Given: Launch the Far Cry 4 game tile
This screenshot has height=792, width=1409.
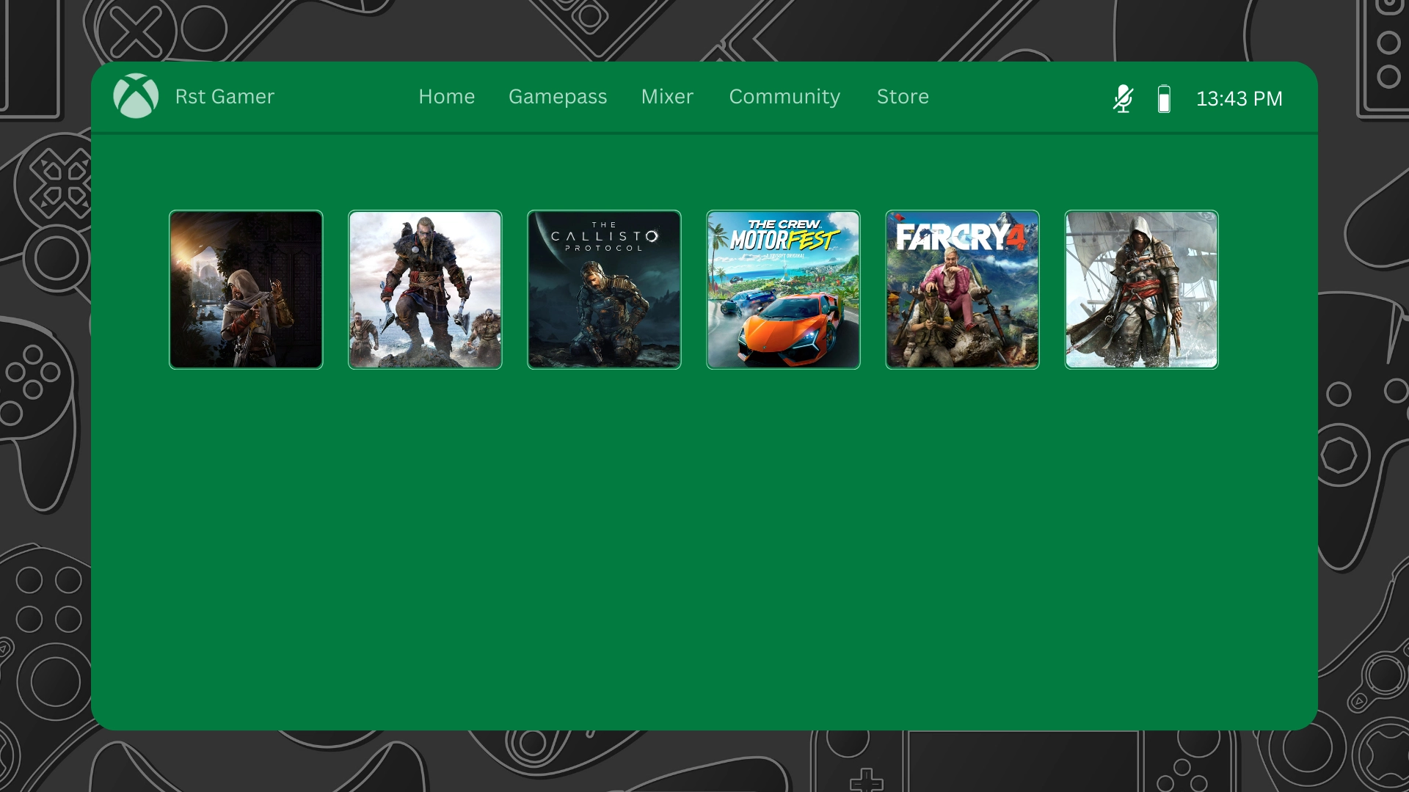Looking at the screenshot, I should tap(962, 290).
